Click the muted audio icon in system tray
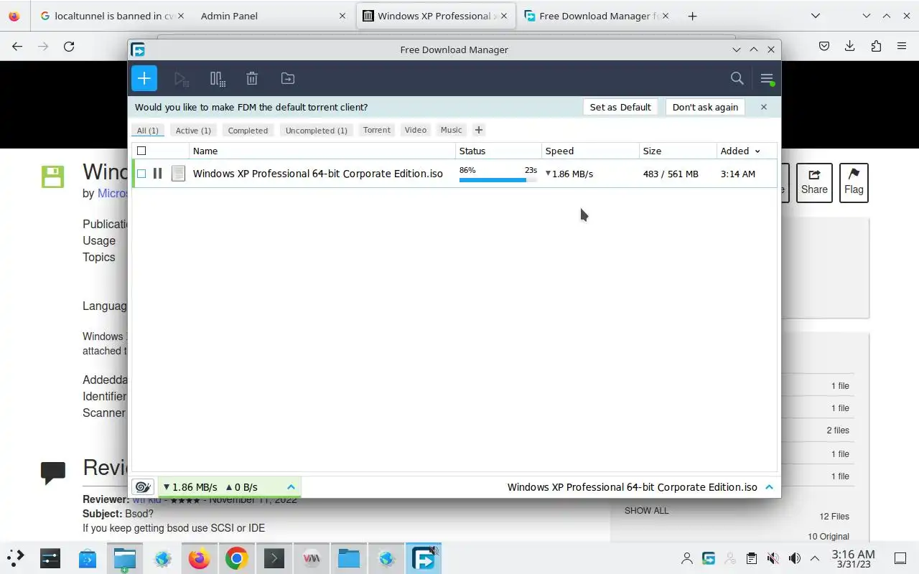The height and width of the screenshot is (574, 919). [773, 558]
